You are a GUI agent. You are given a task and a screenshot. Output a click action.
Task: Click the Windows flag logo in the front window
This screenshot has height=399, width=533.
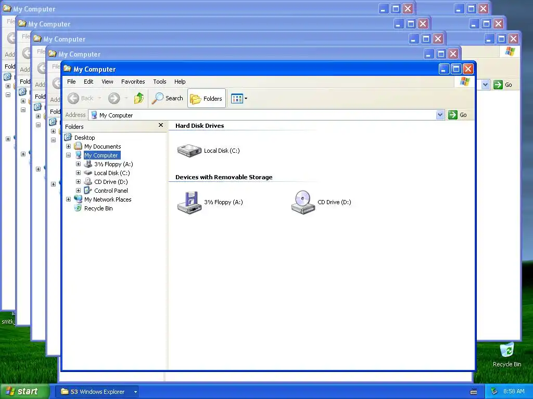pyautogui.click(x=464, y=82)
